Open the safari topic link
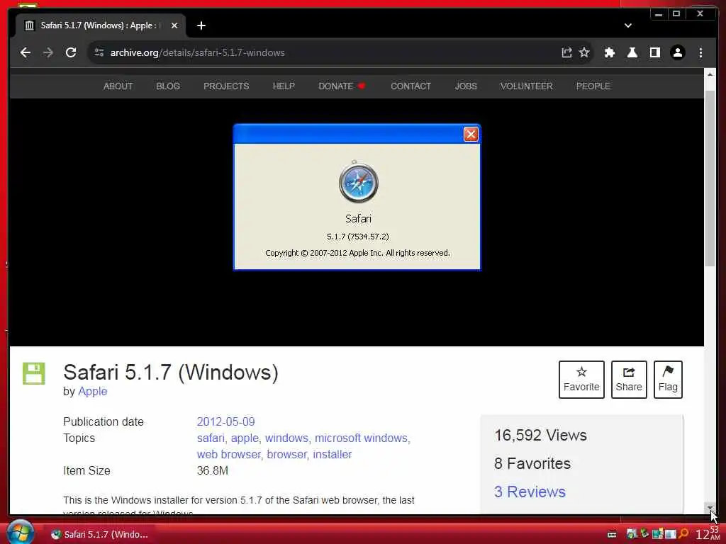Viewport: 726px width, 544px height. [x=210, y=438]
